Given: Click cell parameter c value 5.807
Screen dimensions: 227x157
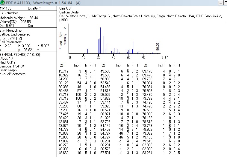Looking at the screenshot, I should point(45,46).
